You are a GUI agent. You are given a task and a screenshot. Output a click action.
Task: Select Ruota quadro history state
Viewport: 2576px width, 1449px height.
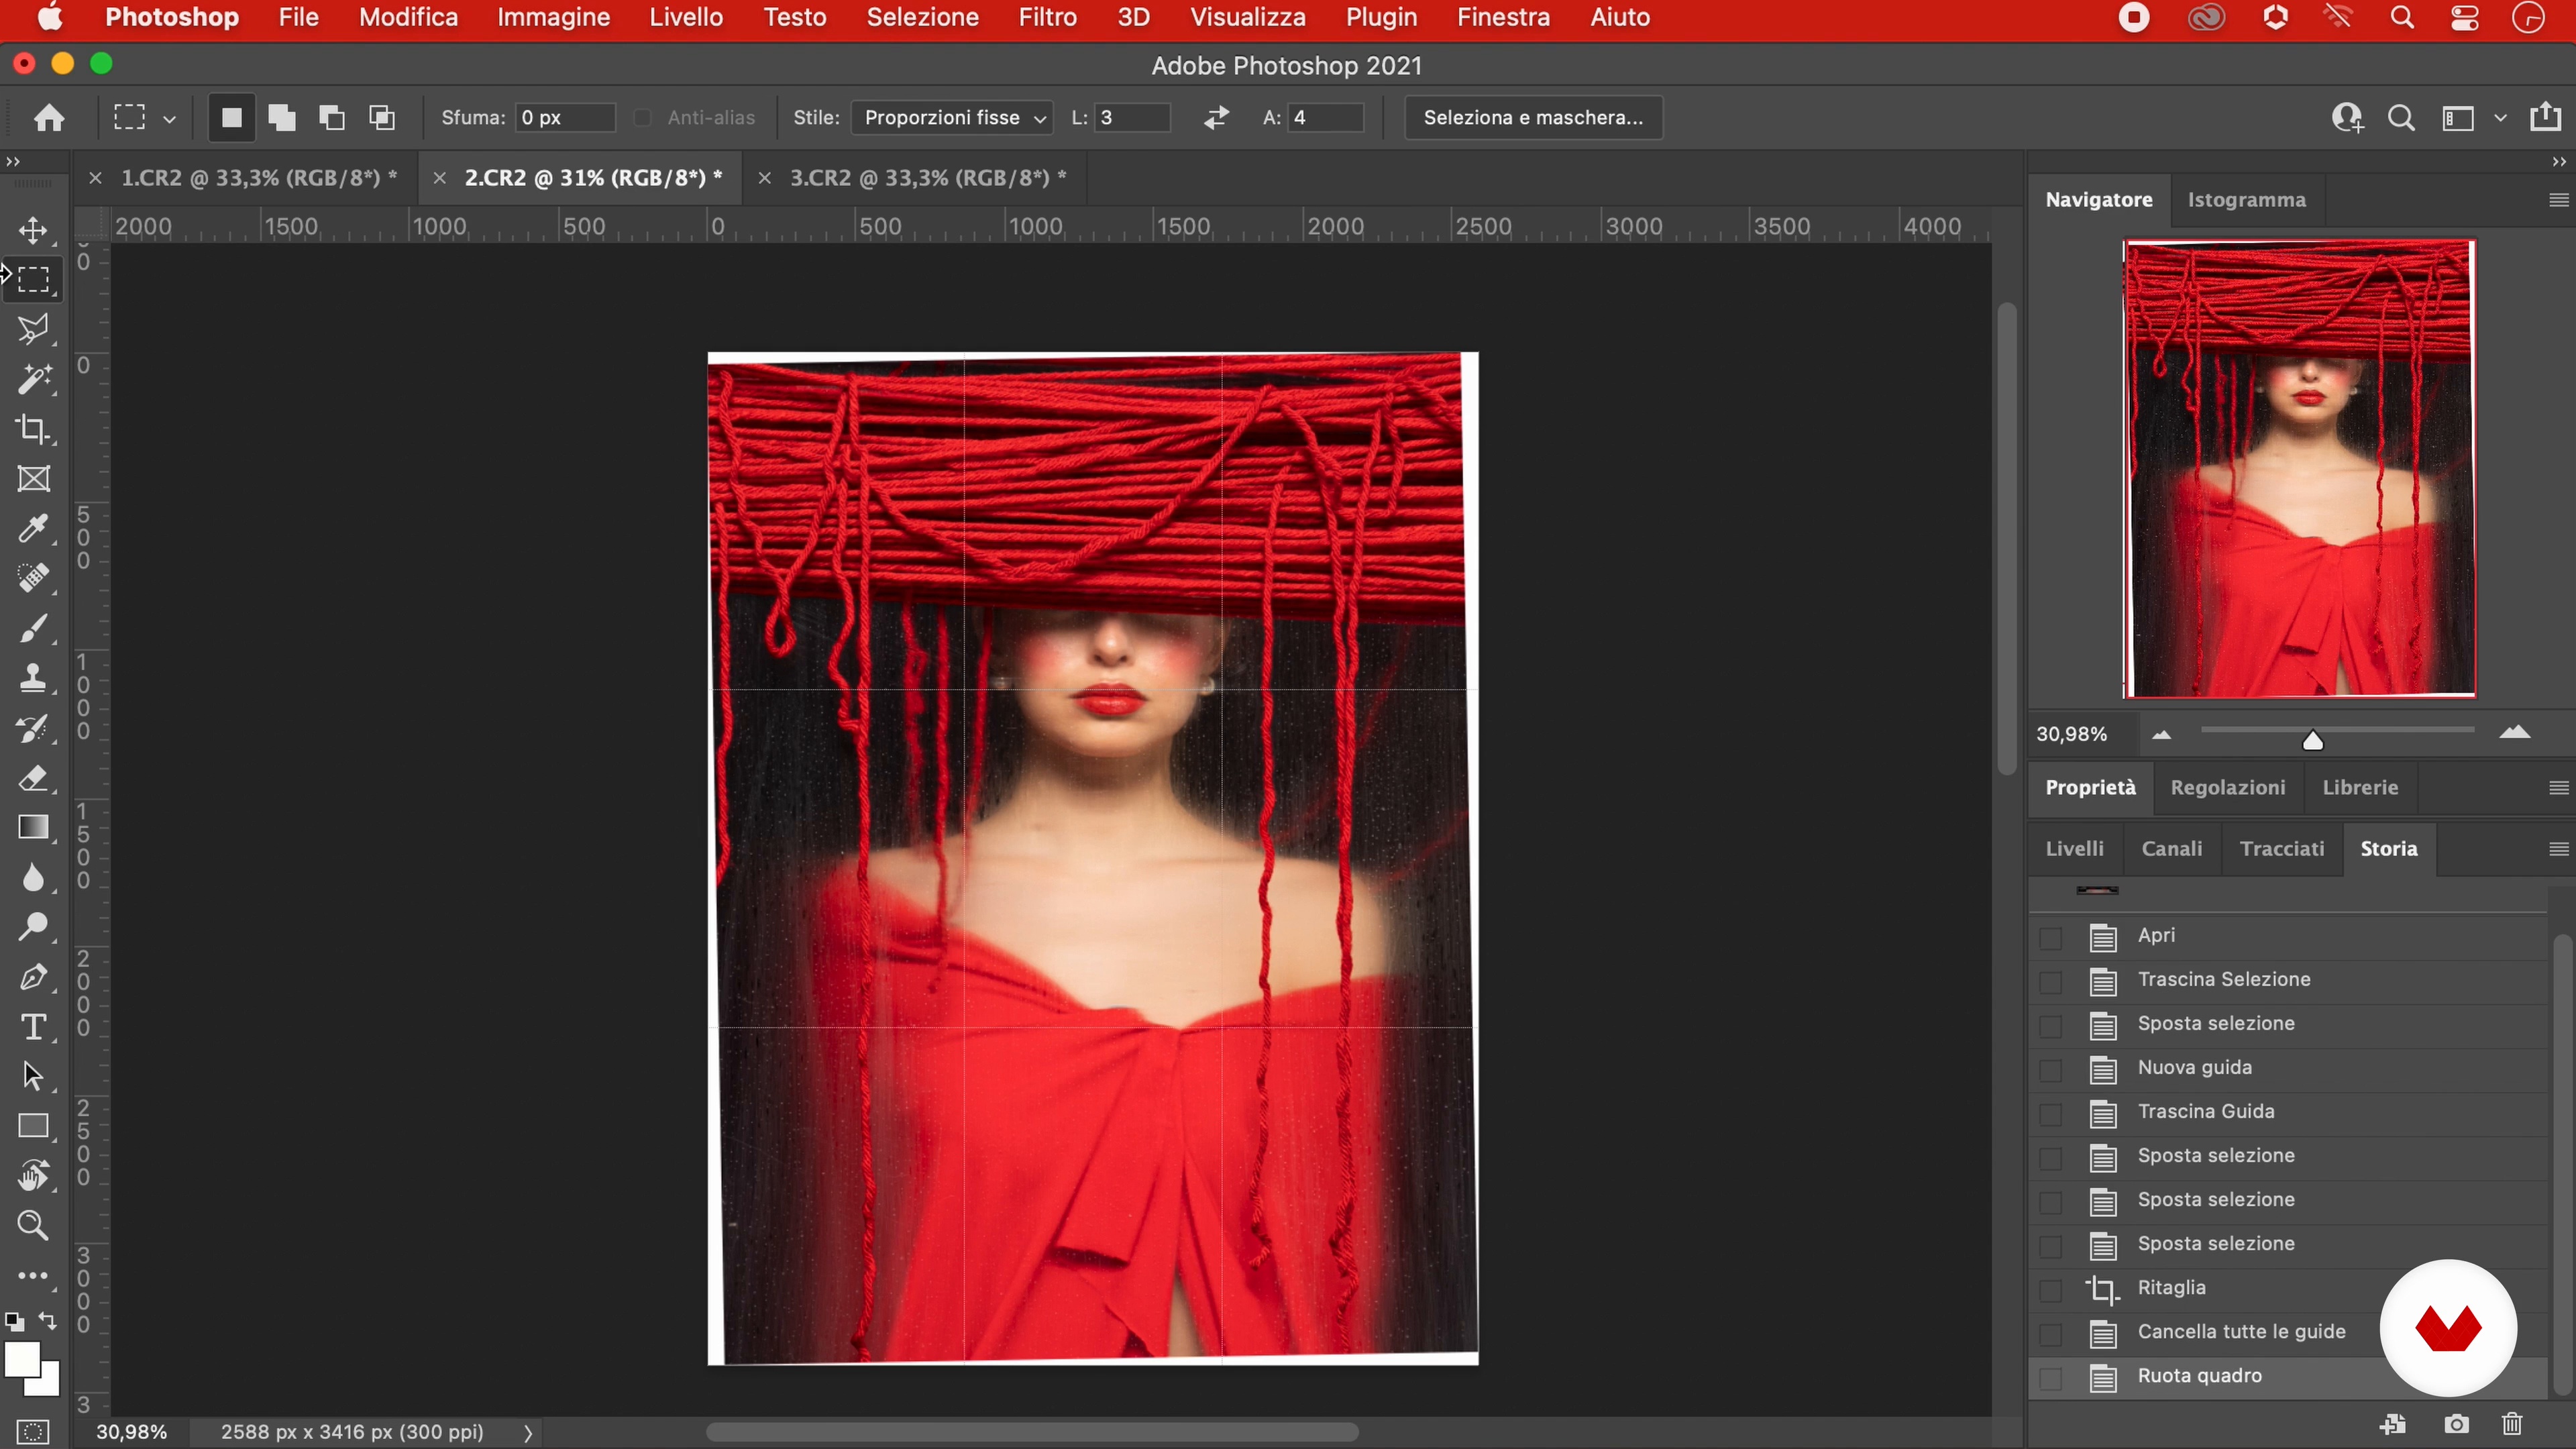tap(2288, 1377)
